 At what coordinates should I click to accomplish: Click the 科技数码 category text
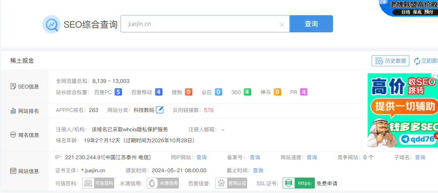144,110
